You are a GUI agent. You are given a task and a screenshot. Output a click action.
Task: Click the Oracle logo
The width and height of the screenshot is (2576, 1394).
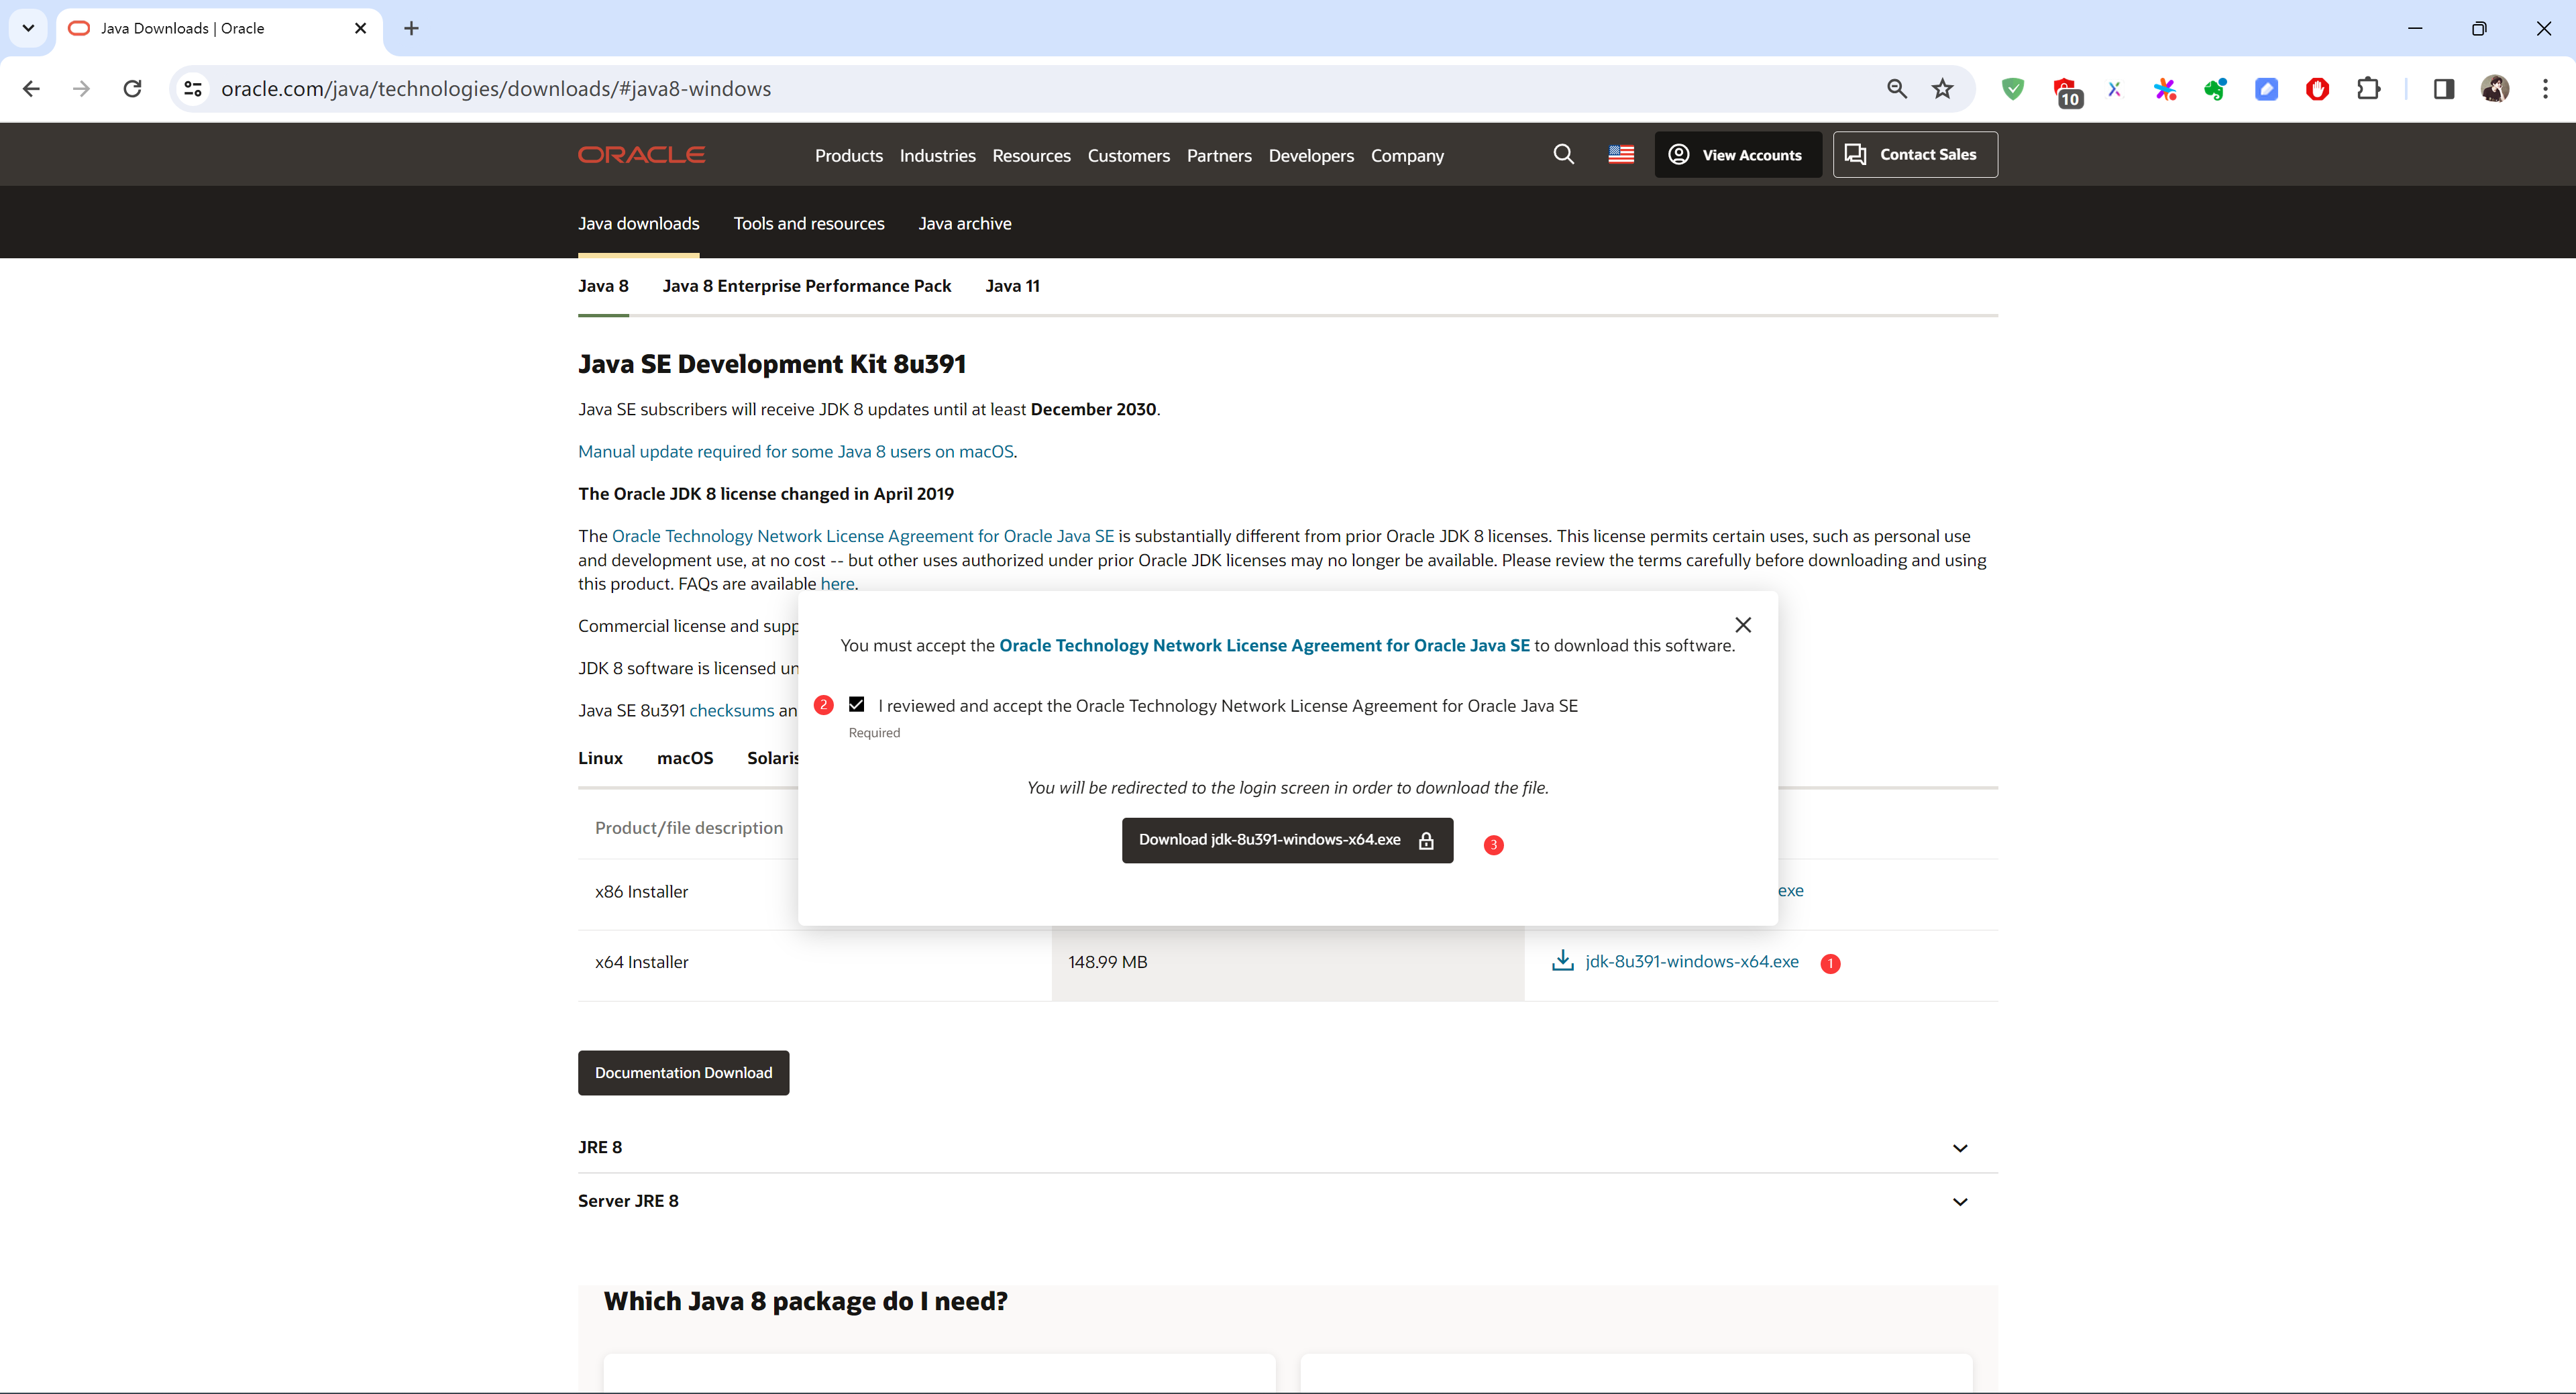(641, 155)
